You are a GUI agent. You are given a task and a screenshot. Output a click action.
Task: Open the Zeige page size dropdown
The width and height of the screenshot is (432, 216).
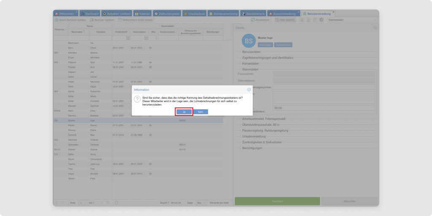click(201, 203)
